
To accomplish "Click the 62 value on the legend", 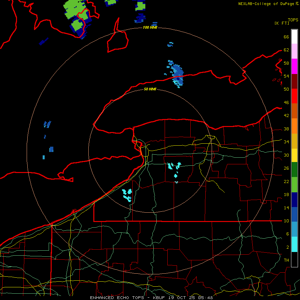I will click(x=286, y=50).
